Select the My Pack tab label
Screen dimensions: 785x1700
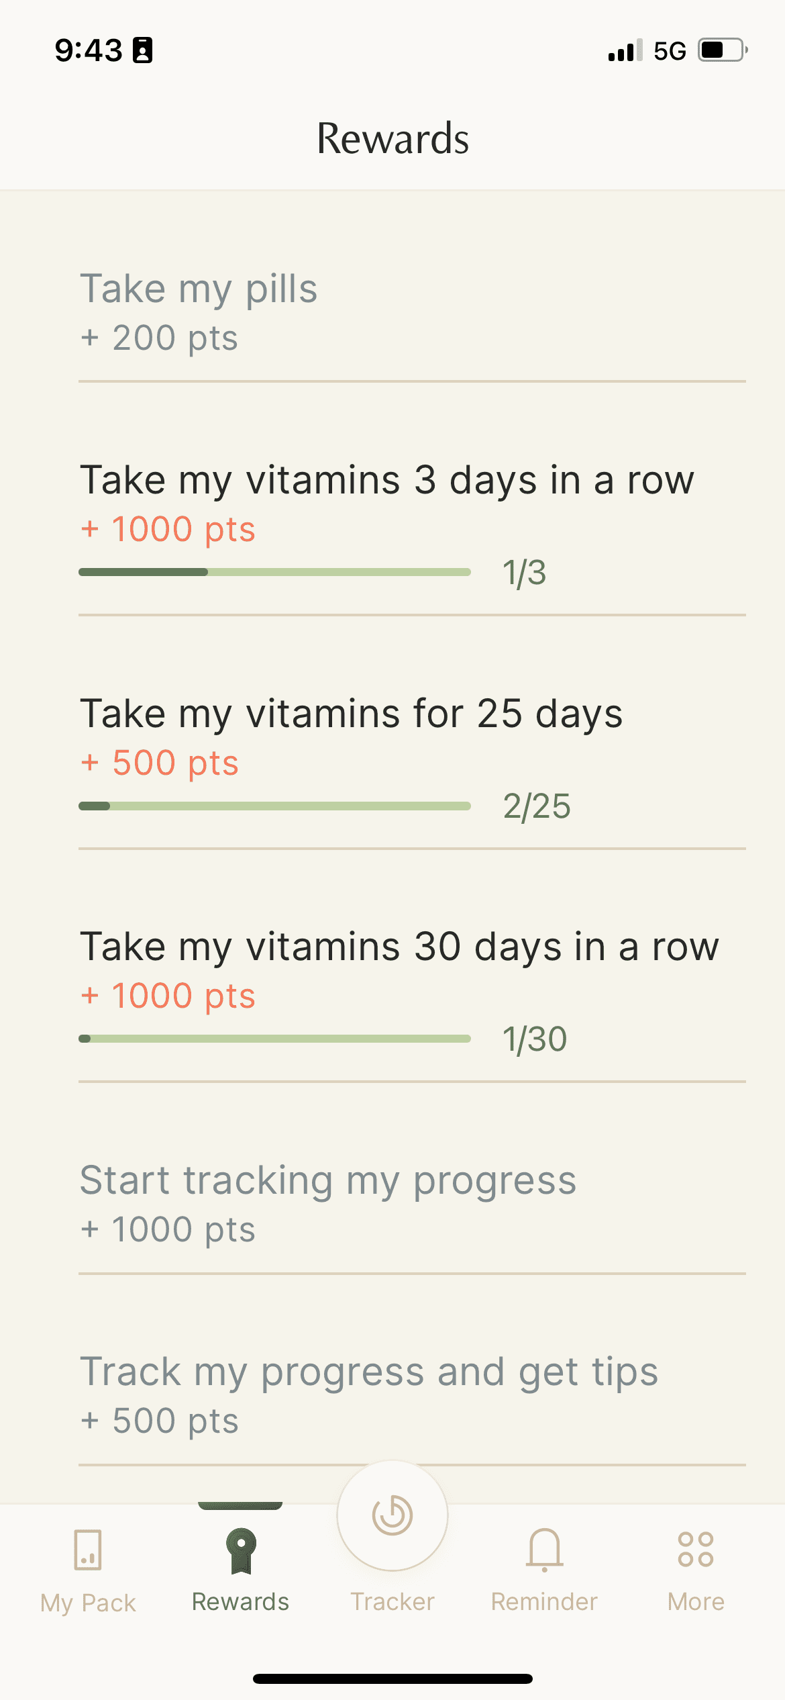click(x=88, y=1603)
